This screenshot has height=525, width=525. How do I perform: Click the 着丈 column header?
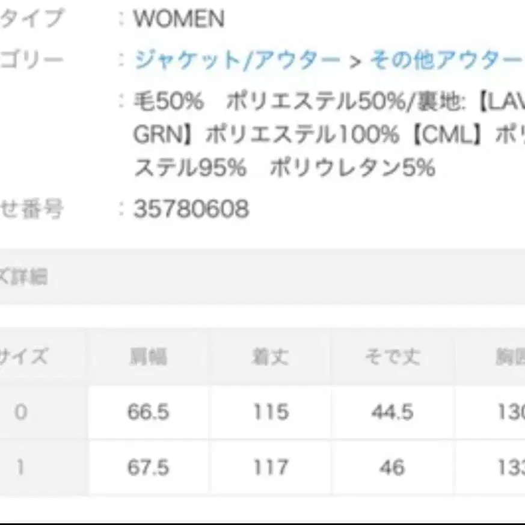(x=269, y=355)
